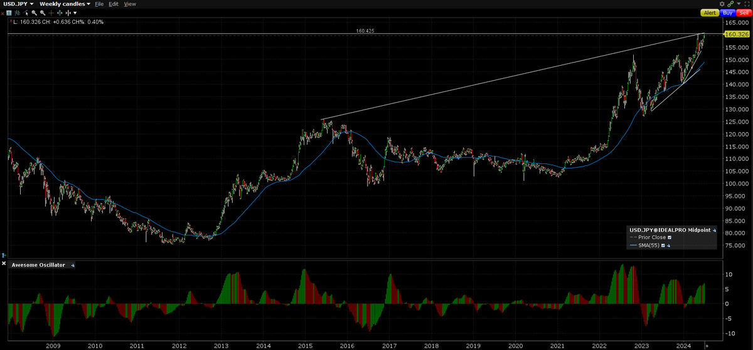The height and width of the screenshot is (350, 753).
Task: Open the View menu
Action: pyautogui.click(x=130, y=4)
